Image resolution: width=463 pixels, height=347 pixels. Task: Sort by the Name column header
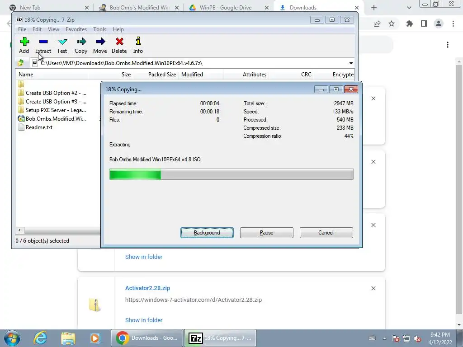click(x=52, y=75)
